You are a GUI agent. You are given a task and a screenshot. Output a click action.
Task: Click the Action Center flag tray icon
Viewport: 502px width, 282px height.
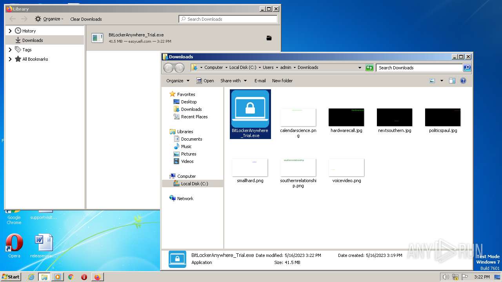(465, 277)
